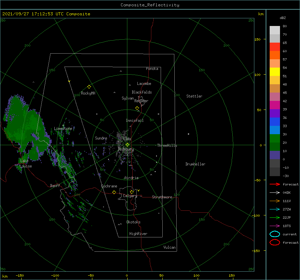Click the Sylvan label on map
This screenshot has height=280, width=300.
(128, 98)
